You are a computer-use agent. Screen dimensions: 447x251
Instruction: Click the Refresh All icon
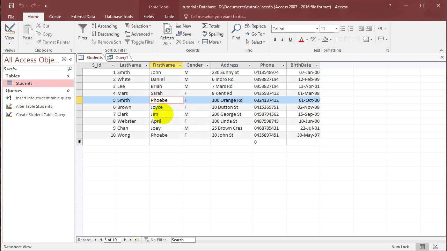pyautogui.click(x=167, y=29)
